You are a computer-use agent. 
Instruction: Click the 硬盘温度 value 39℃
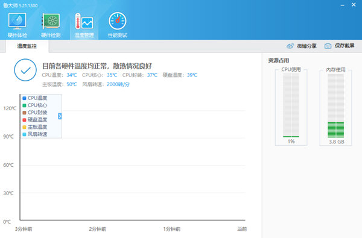[x=192, y=75]
